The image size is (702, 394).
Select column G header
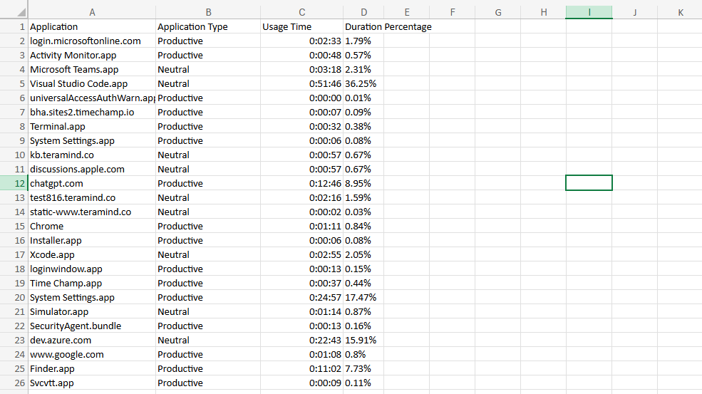498,12
